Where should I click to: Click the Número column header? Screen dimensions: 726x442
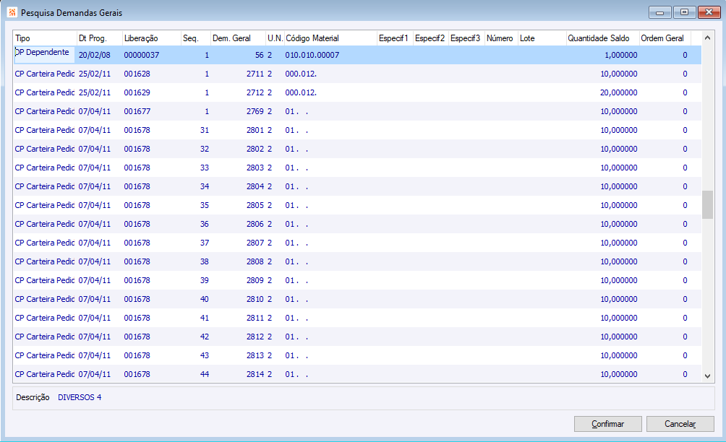501,38
